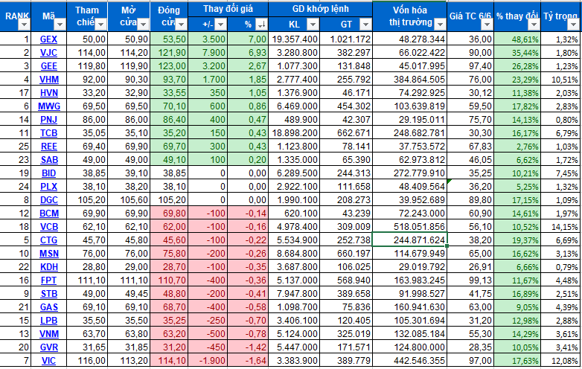Follow the TCB ticker link
This screenshot has height=369, width=582.
click(x=48, y=133)
